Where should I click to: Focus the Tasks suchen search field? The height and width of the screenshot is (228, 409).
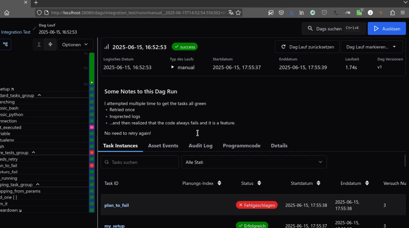[139, 162]
